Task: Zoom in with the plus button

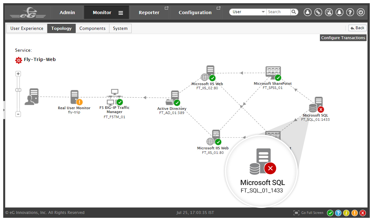Action: pos(18,74)
